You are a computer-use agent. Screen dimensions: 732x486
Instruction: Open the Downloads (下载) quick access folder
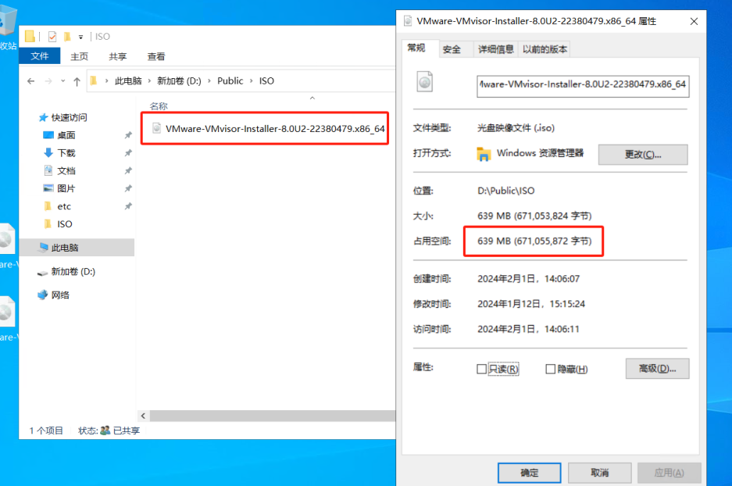66,153
